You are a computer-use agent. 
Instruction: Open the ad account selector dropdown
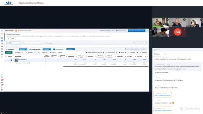(26, 31)
